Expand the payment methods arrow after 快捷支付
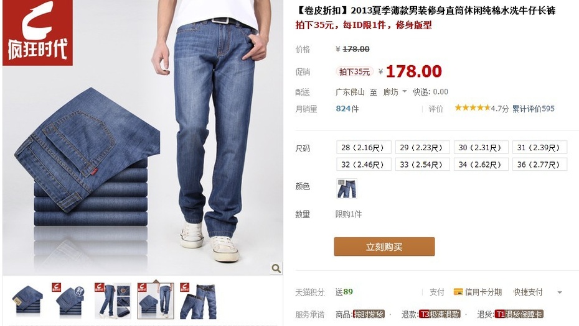The image size is (579, 326). pos(560,292)
